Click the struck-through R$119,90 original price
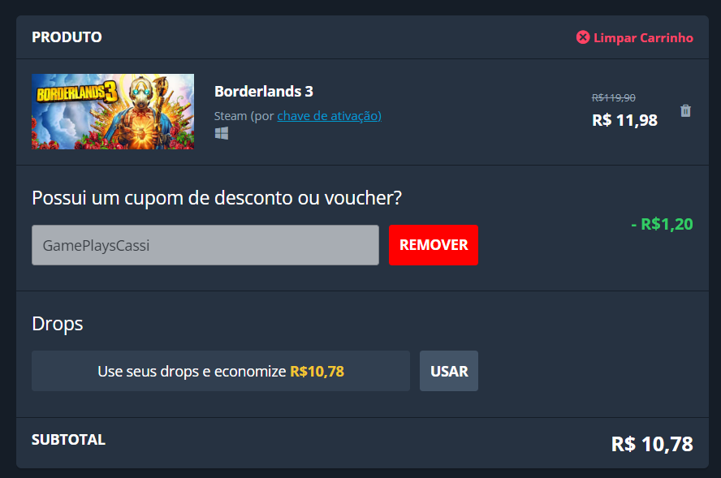 (x=613, y=98)
